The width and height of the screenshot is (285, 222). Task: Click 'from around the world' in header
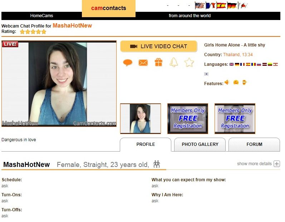pos(190,16)
